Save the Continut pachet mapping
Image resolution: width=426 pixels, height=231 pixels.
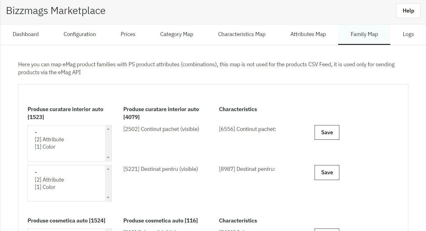click(327, 132)
